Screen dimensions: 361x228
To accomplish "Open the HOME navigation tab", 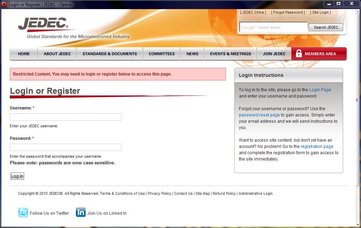I will (x=24, y=54).
